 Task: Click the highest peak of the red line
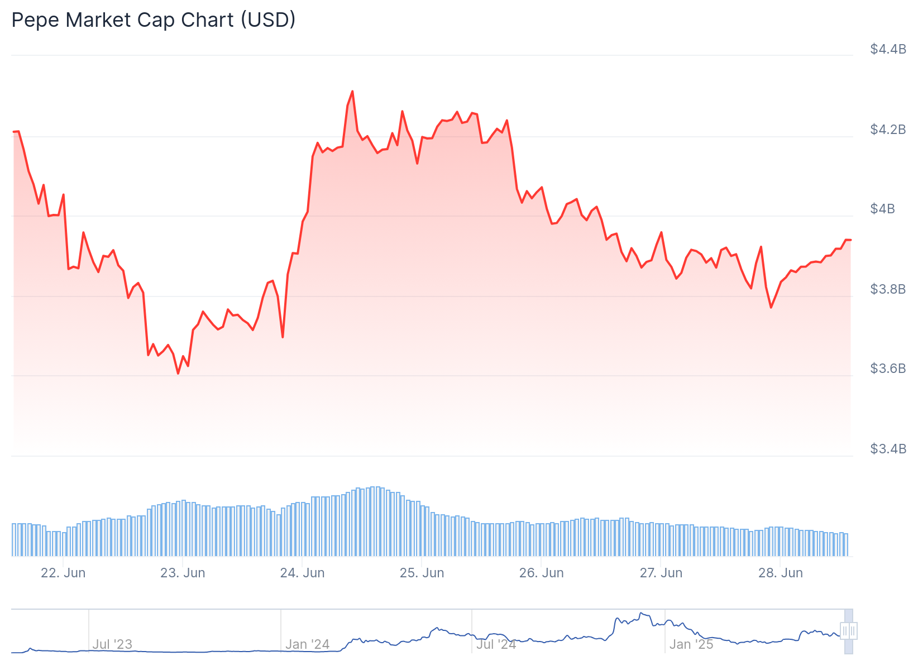coord(352,91)
